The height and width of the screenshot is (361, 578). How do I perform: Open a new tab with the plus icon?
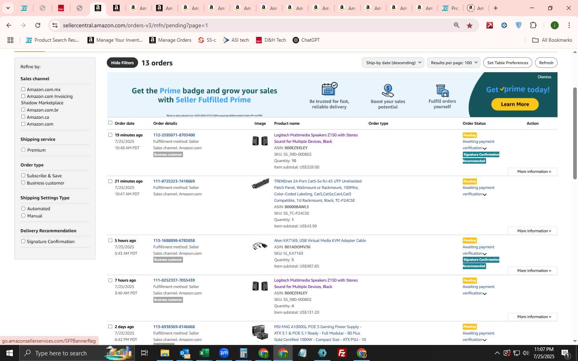(x=496, y=8)
